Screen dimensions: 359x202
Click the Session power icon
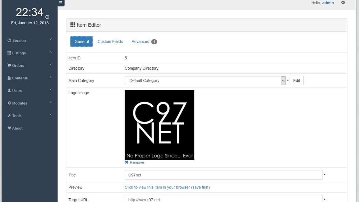coord(9,40)
